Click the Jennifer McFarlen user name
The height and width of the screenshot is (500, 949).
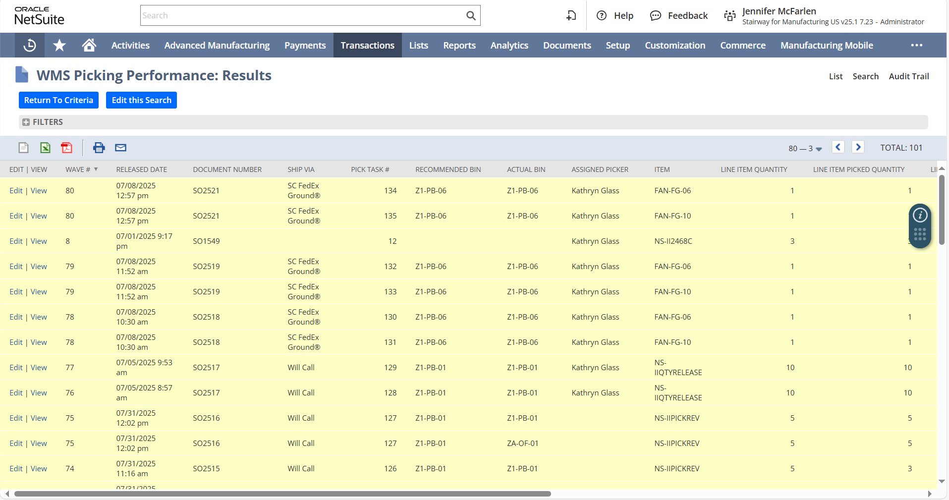click(779, 11)
